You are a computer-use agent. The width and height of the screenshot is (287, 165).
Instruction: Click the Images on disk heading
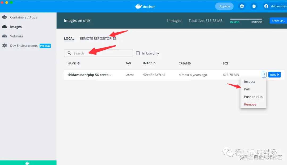pos(77,21)
